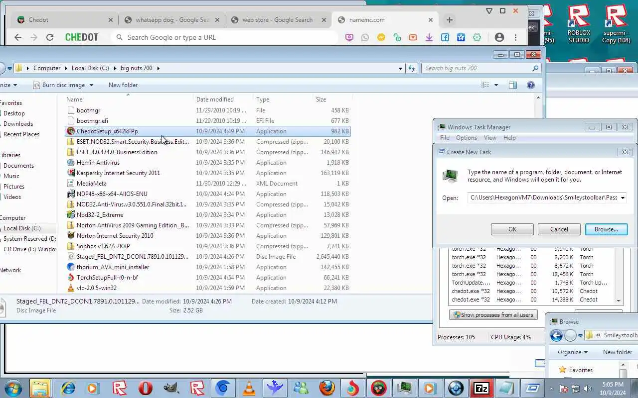
Task: Toggle the Explorer preview pane icon
Action: (x=512, y=85)
